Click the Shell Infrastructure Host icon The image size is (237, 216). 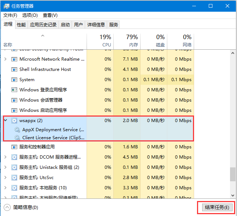click(14, 69)
